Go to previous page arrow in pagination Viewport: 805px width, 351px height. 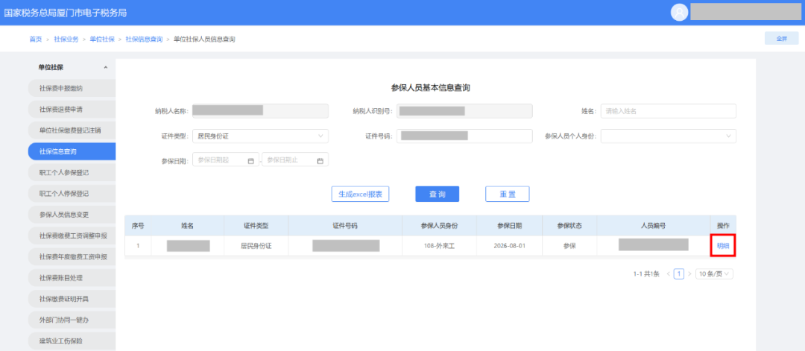(669, 274)
